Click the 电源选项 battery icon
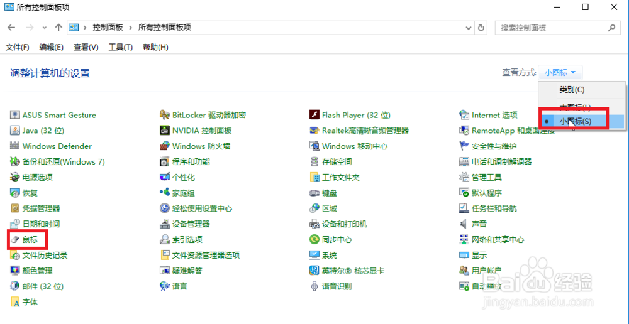The image size is (629, 324). click(x=15, y=178)
